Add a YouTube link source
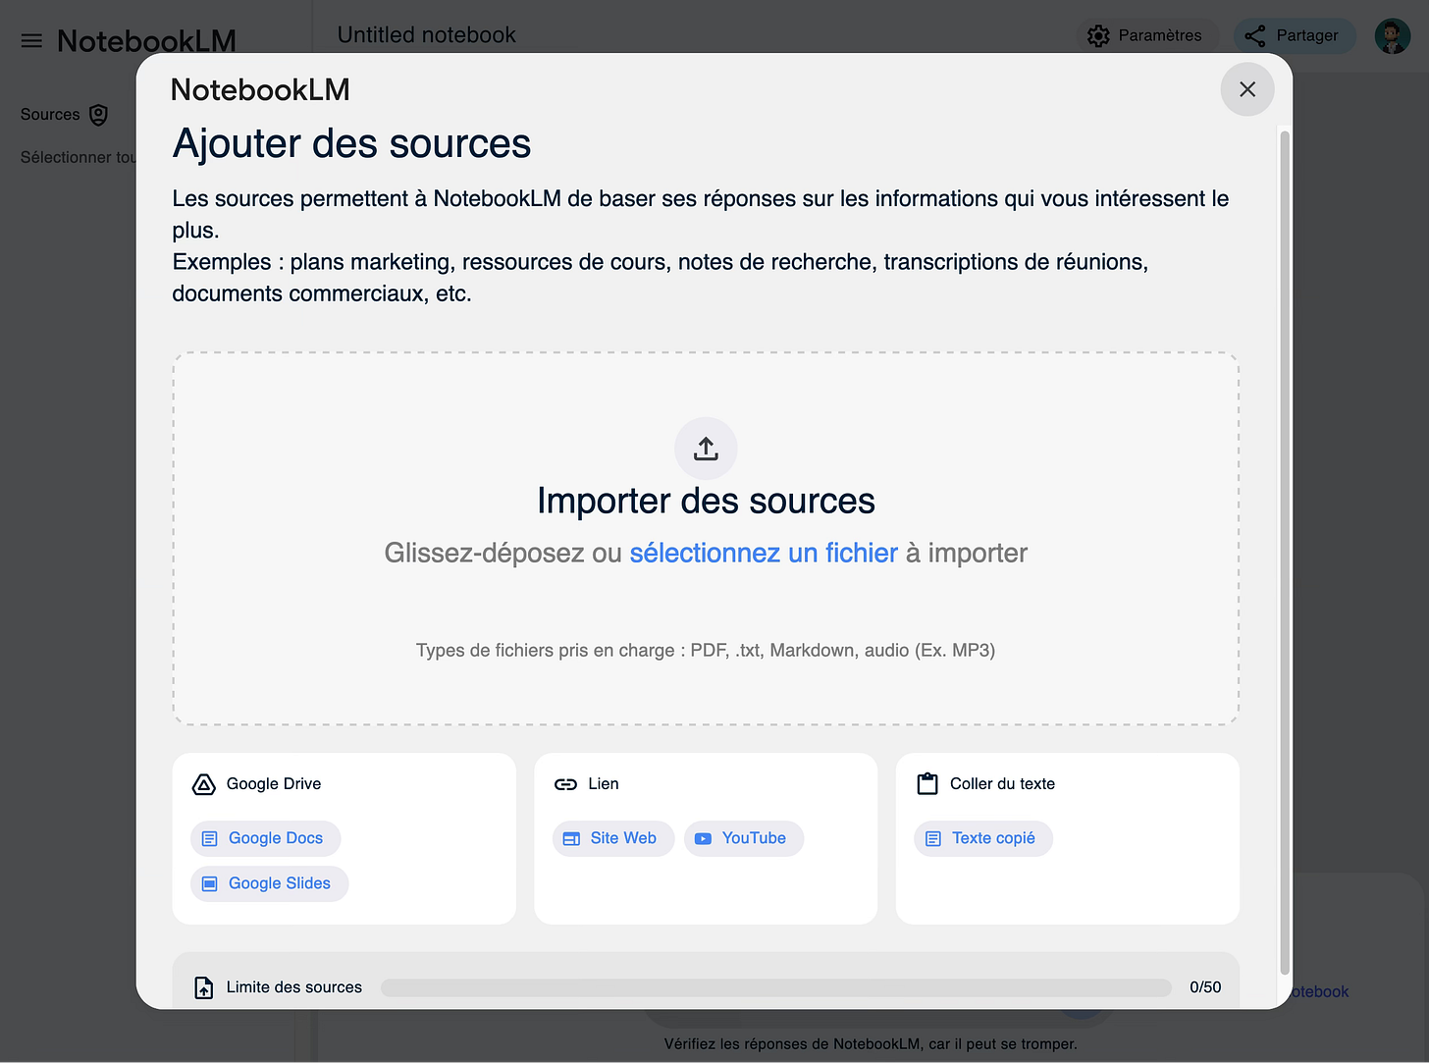 pos(743,838)
